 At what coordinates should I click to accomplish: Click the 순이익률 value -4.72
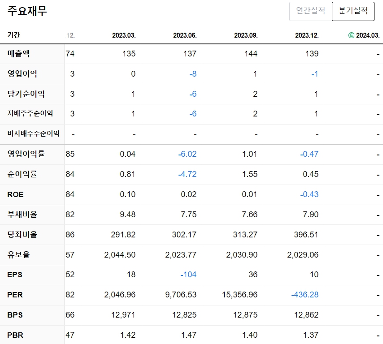point(187,174)
